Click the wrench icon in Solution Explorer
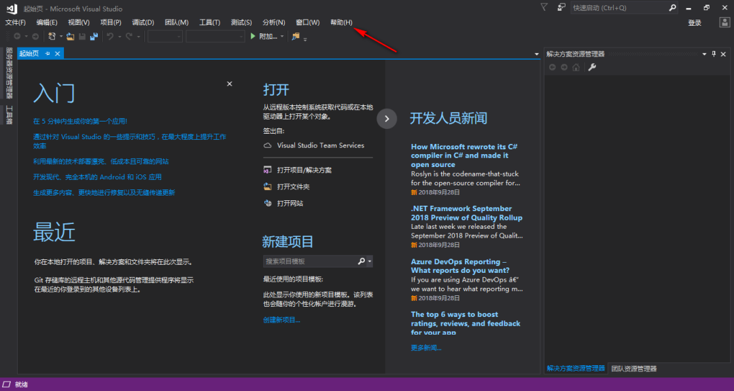Image resolution: width=734 pixels, height=391 pixels. pos(591,67)
